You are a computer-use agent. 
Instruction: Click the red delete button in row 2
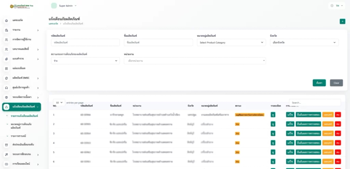click(338, 124)
